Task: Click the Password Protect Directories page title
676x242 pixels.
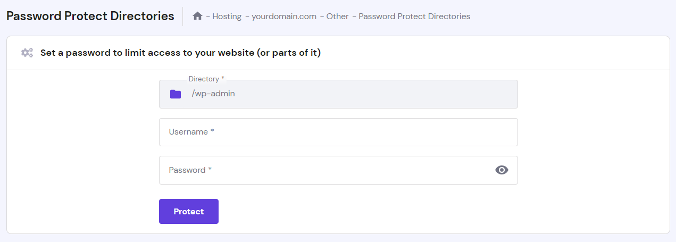Action: tap(90, 16)
